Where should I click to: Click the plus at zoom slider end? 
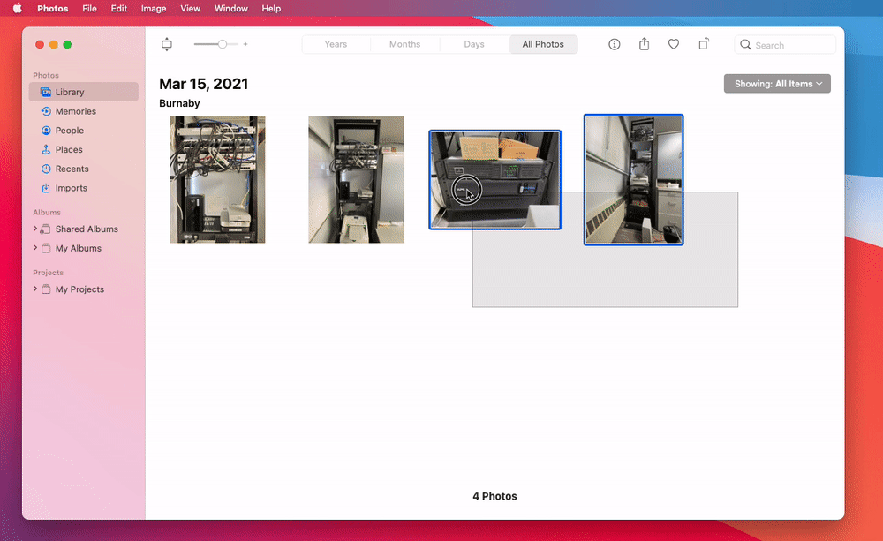(x=245, y=44)
